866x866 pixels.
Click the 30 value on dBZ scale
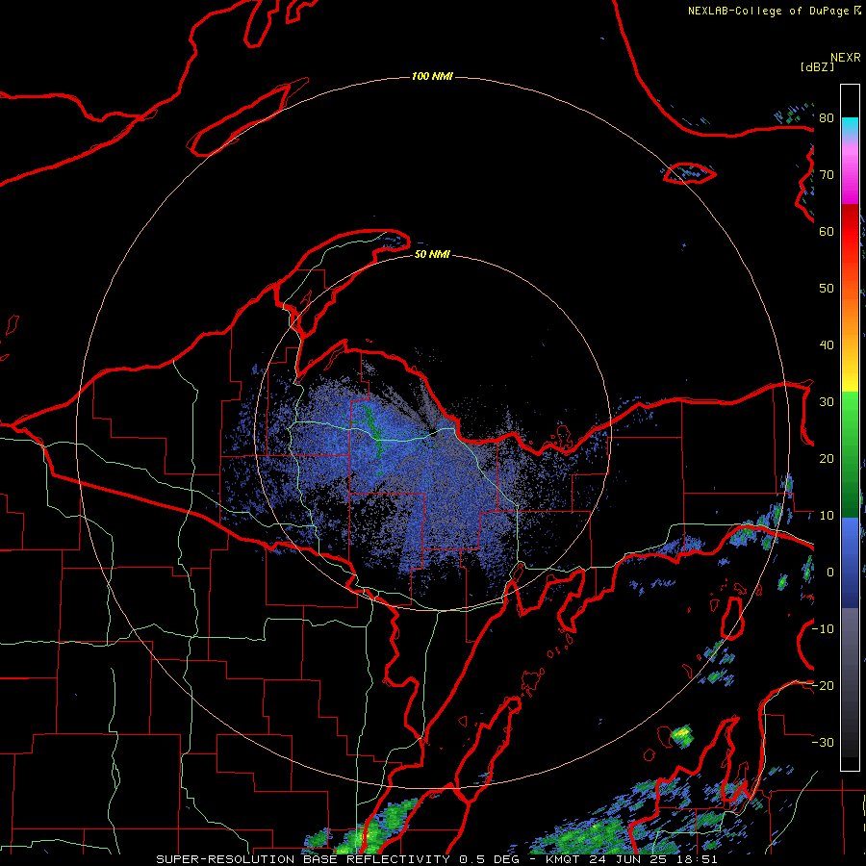pyautogui.click(x=827, y=402)
